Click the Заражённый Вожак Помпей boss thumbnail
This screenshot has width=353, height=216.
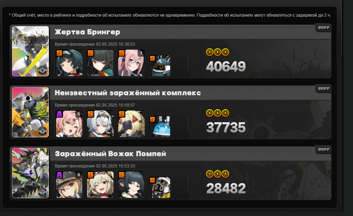pyautogui.click(x=30, y=173)
